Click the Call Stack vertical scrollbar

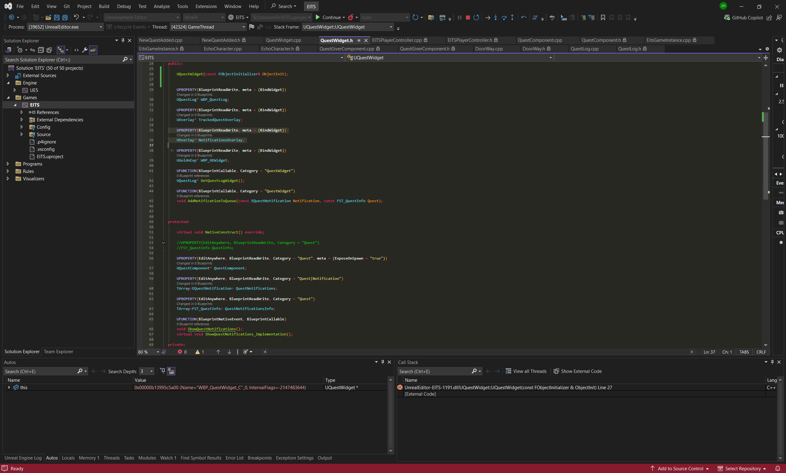point(780,419)
